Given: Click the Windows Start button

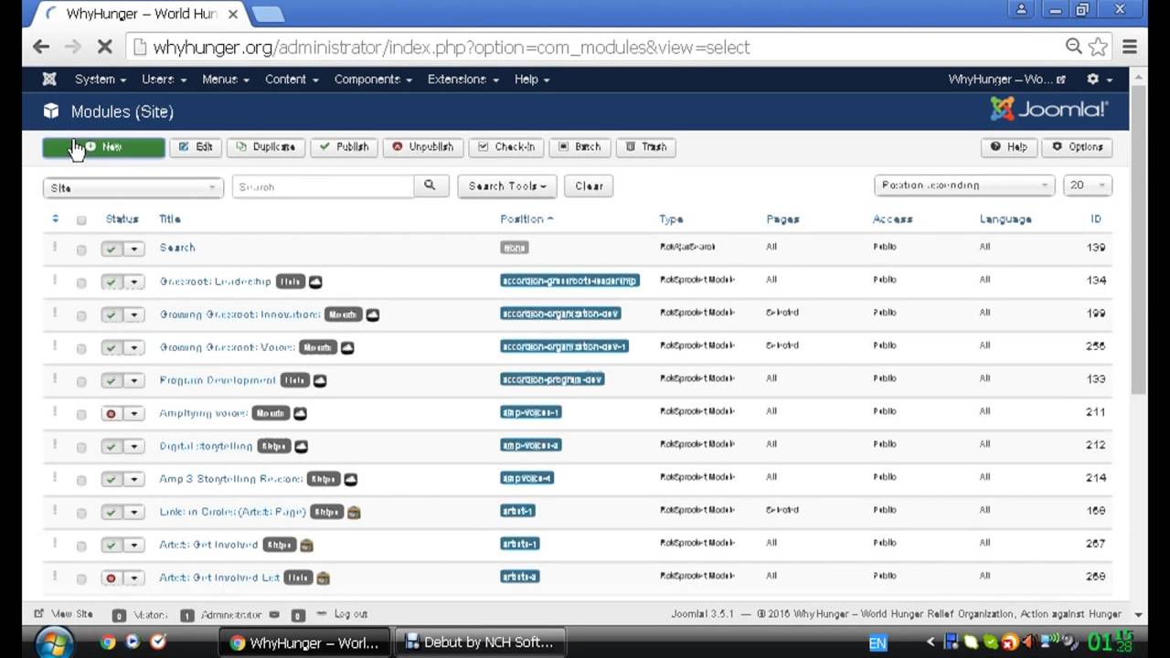Looking at the screenshot, I should pyautogui.click(x=53, y=642).
